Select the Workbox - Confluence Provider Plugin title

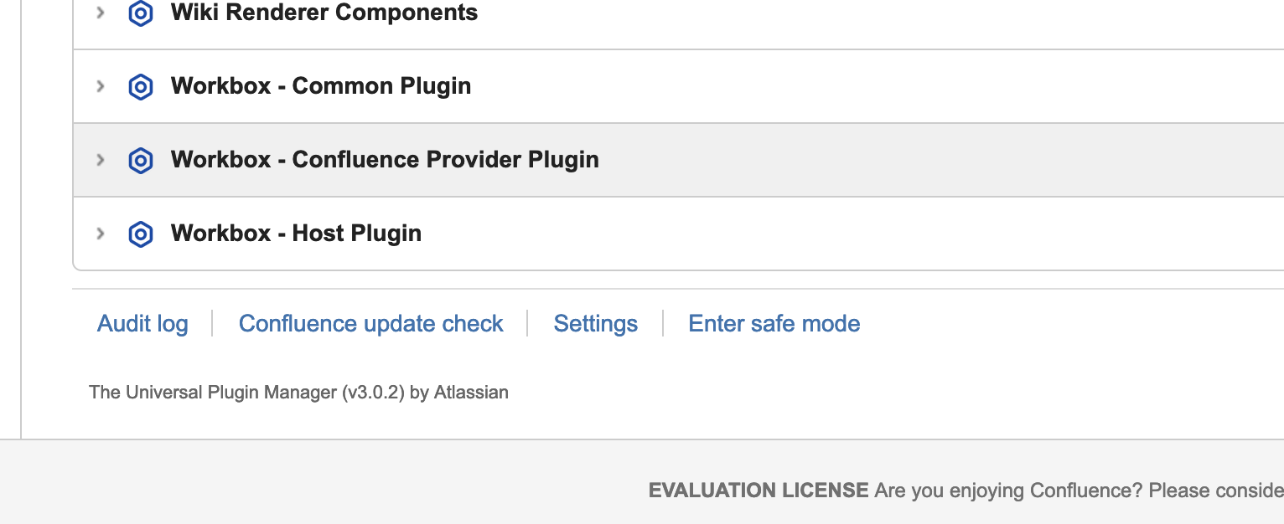[385, 160]
